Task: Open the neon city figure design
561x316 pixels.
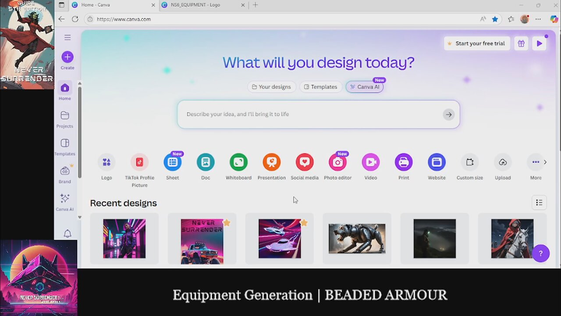Action: (x=124, y=239)
